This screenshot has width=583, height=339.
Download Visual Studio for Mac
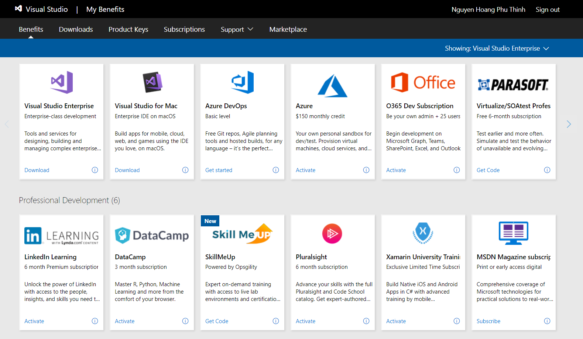pyautogui.click(x=127, y=170)
